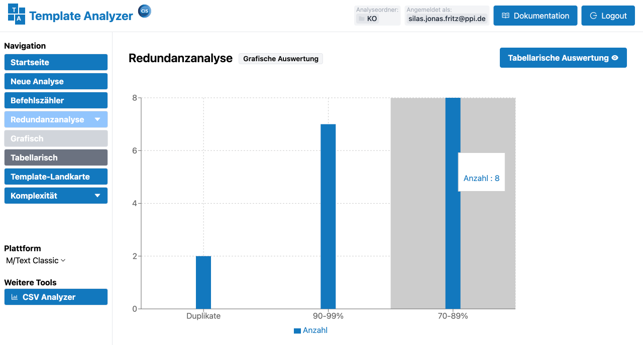Click the Analyseordner folder icon

click(x=361, y=19)
